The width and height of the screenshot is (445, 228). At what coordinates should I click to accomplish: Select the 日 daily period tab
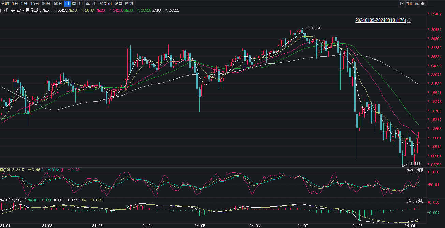(67, 4)
